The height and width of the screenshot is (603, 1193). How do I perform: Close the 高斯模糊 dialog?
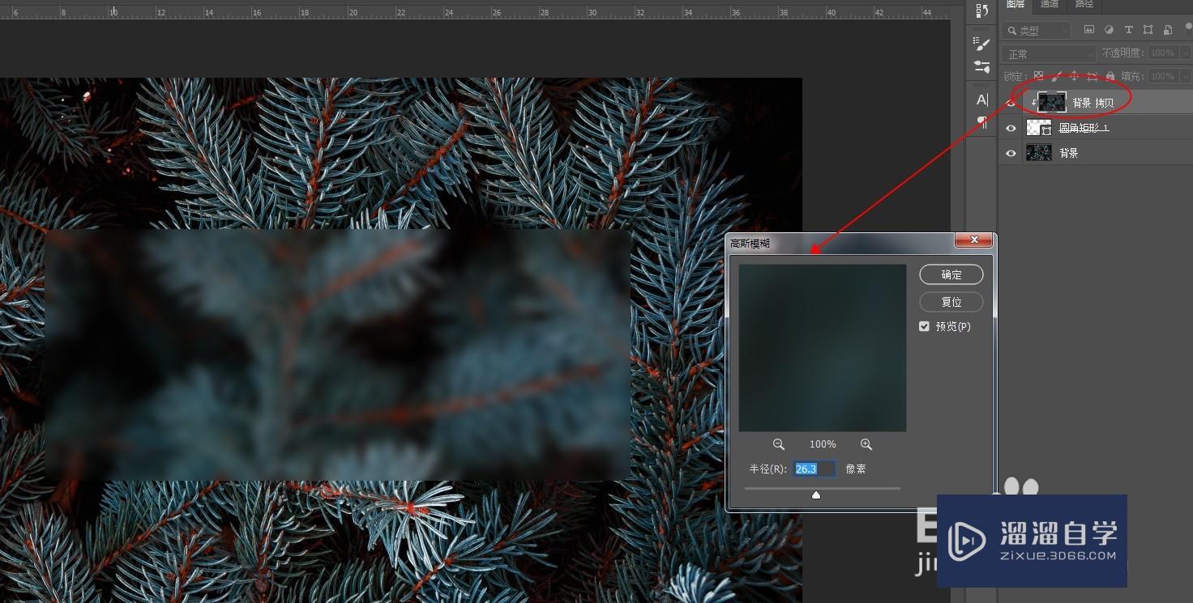(x=974, y=240)
